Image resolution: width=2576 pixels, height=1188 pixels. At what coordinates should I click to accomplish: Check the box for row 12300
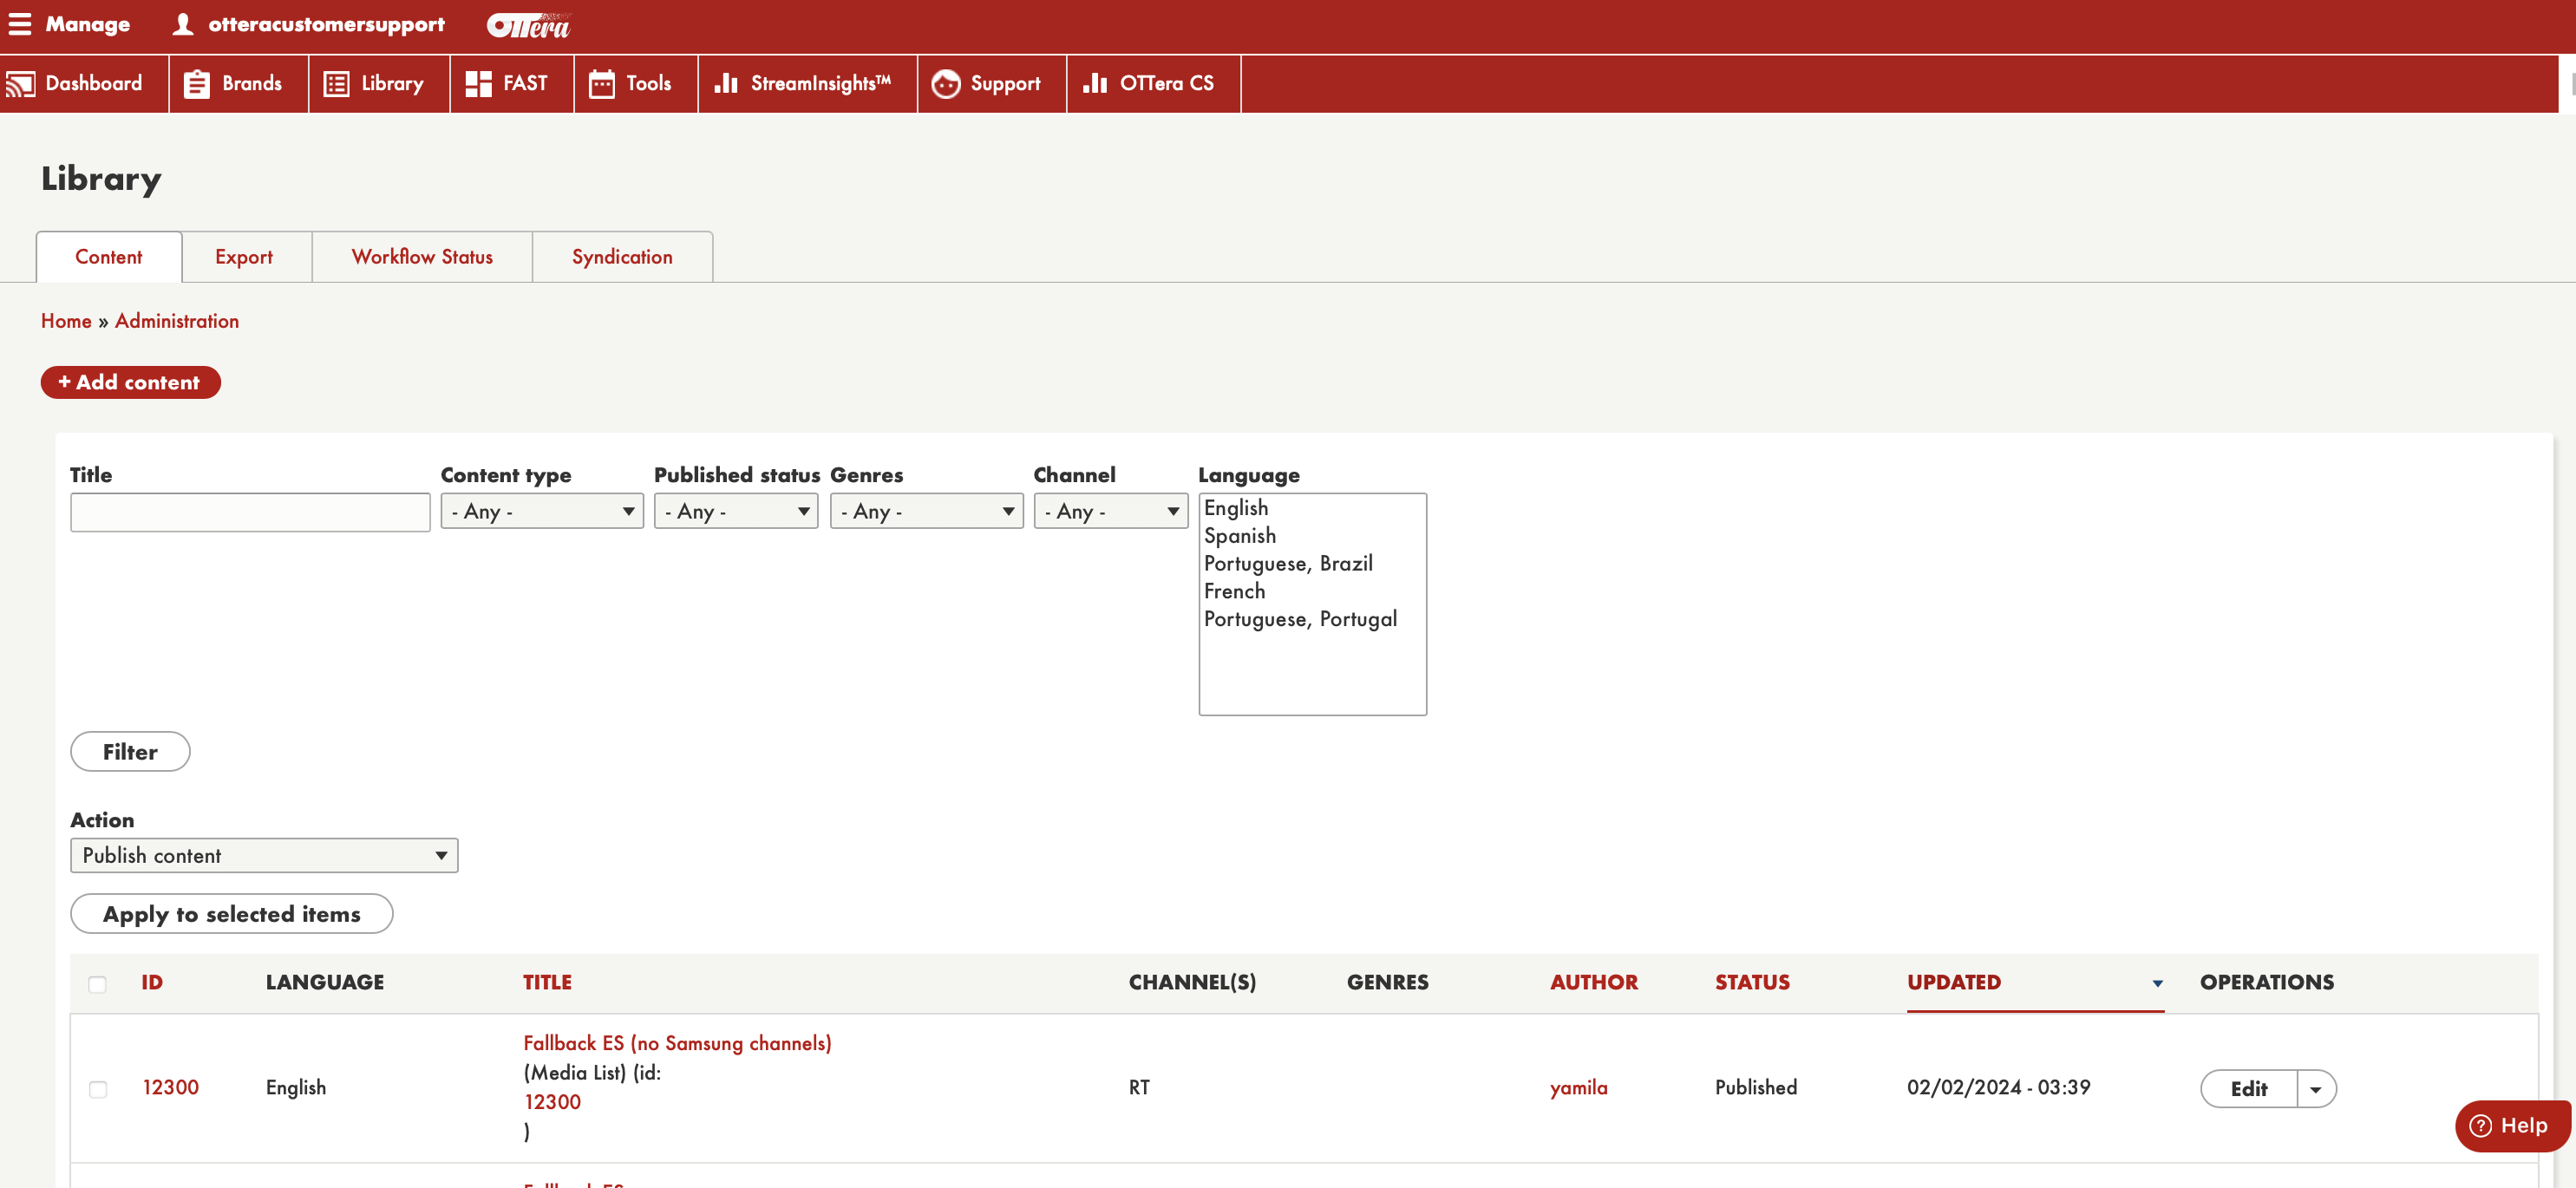tap(97, 1089)
